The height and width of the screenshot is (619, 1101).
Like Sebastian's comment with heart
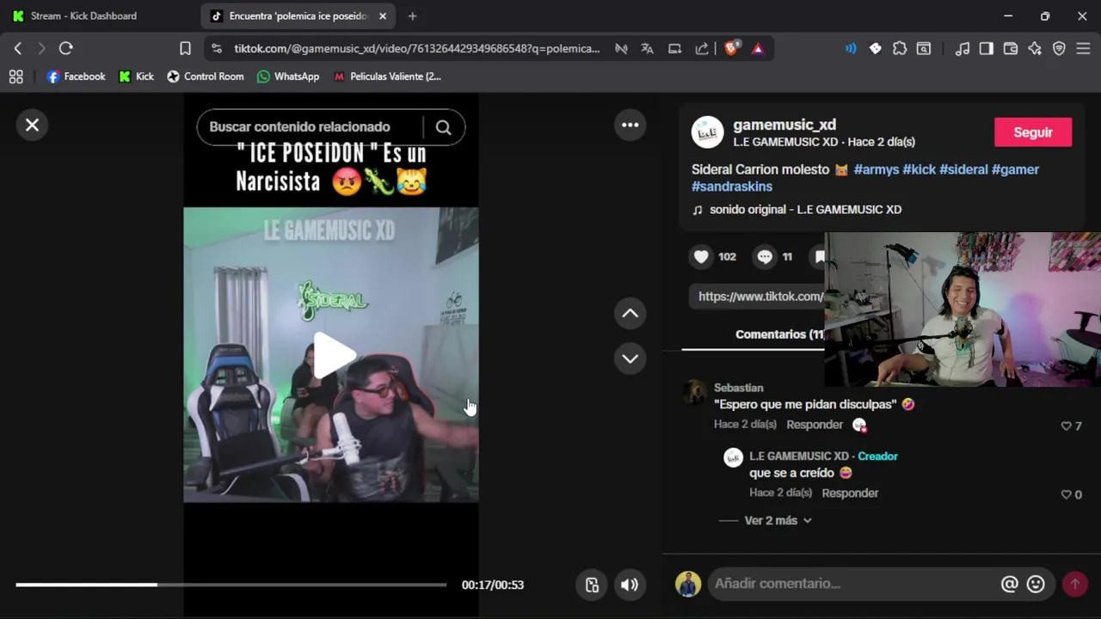pyautogui.click(x=1067, y=426)
